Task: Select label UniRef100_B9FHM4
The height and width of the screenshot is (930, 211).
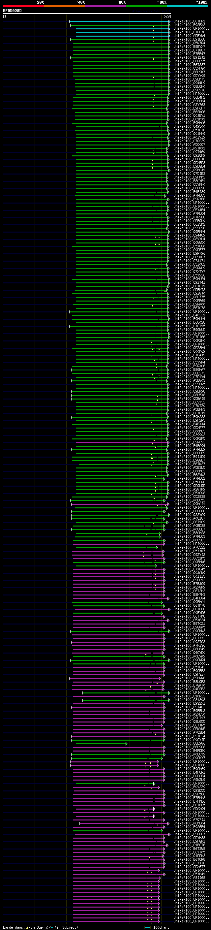Action: point(189,101)
